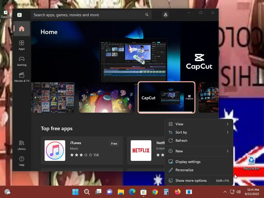Click the Microsoft Store logo icon
This screenshot has height=198, width=264.
tap(19, 15)
